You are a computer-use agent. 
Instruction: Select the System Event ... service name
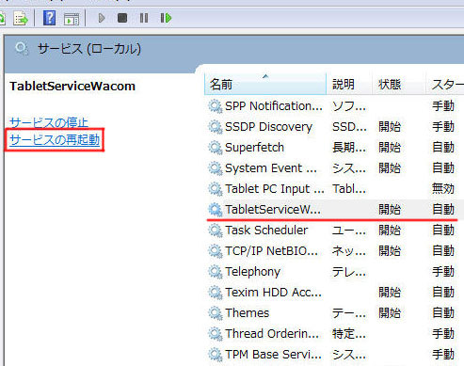(x=271, y=168)
